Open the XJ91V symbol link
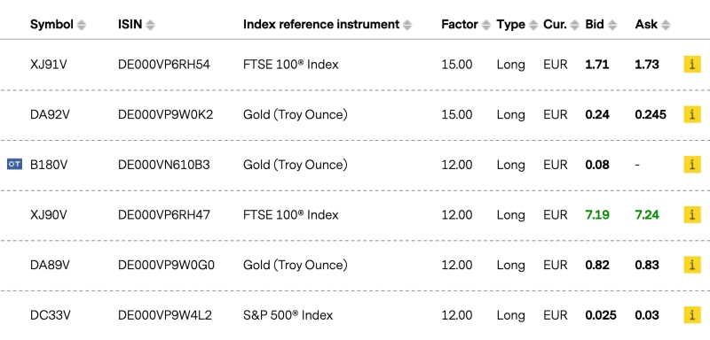This screenshot has width=710, height=340. 49,65
